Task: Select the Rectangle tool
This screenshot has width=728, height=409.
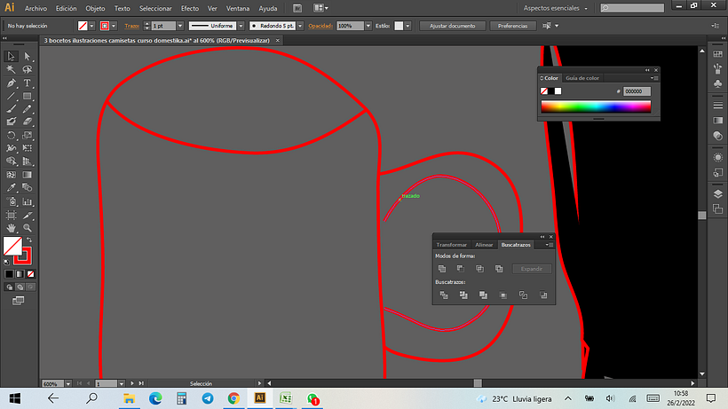Action: point(28,96)
